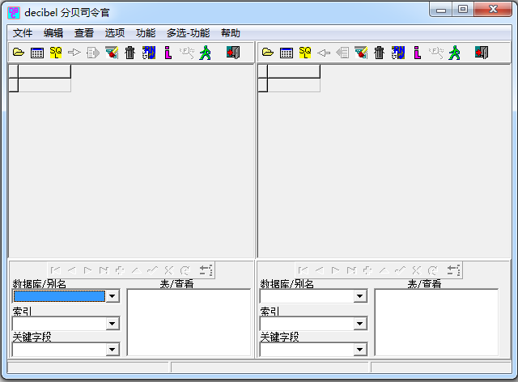Open the 选项 menu
518x382 pixels.
pos(115,33)
